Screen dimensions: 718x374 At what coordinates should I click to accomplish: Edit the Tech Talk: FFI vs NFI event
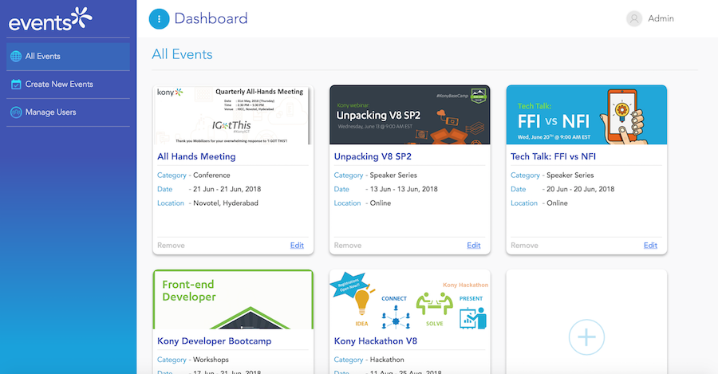point(650,246)
